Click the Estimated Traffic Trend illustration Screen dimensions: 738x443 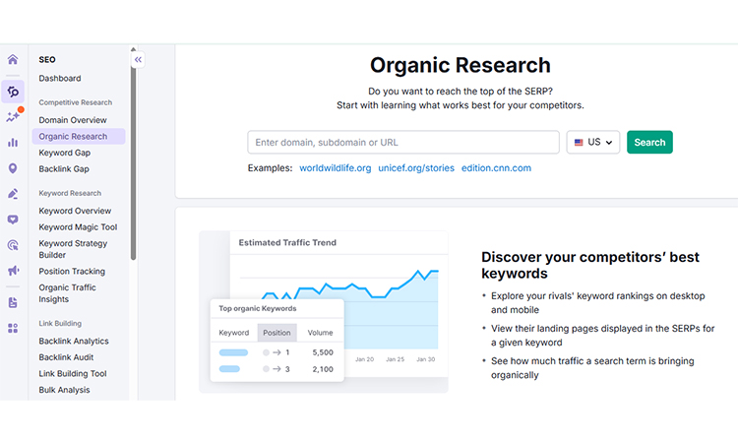[324, 312]
